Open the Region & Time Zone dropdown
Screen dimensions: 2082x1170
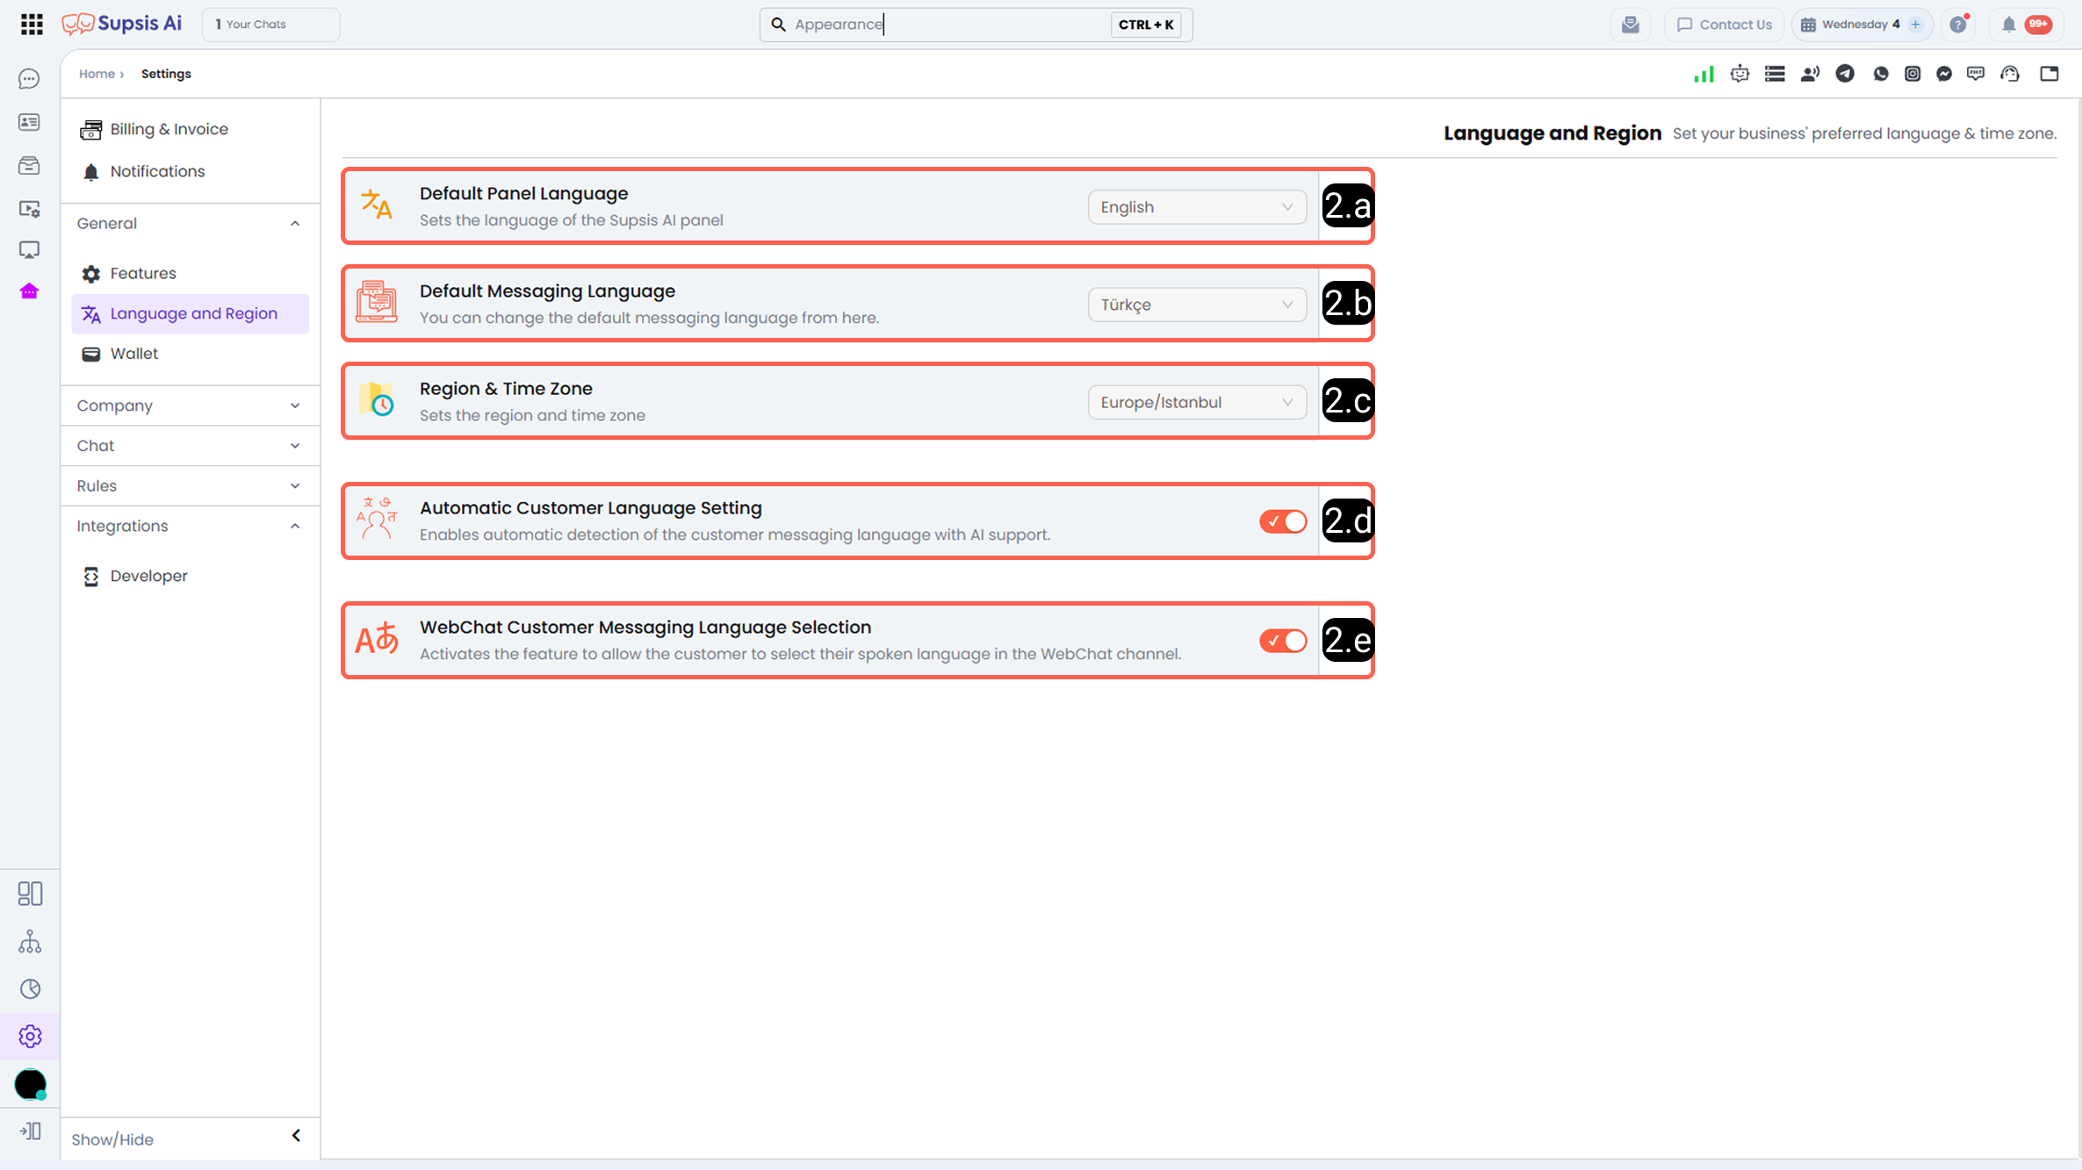(x=1197, y=402)
